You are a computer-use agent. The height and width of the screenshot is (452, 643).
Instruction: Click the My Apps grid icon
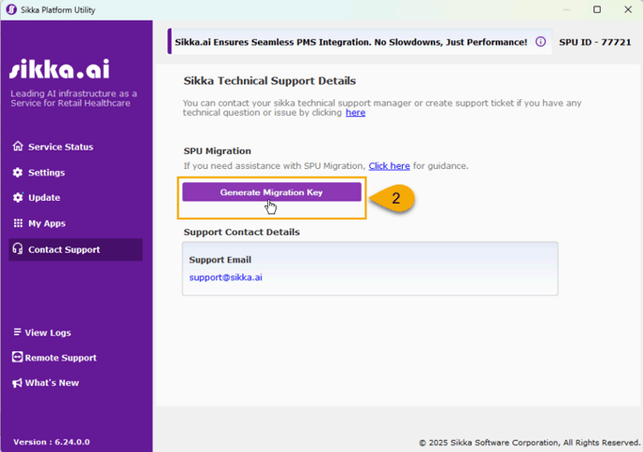coord(18,223)
